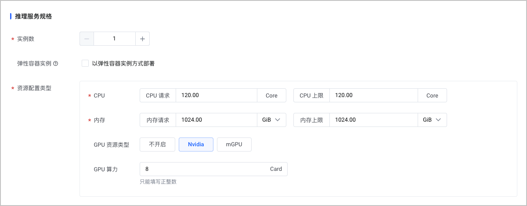Click the Core unit after CPU 上限
Viewport: 527px width, 206px height.
pos(432,95)
